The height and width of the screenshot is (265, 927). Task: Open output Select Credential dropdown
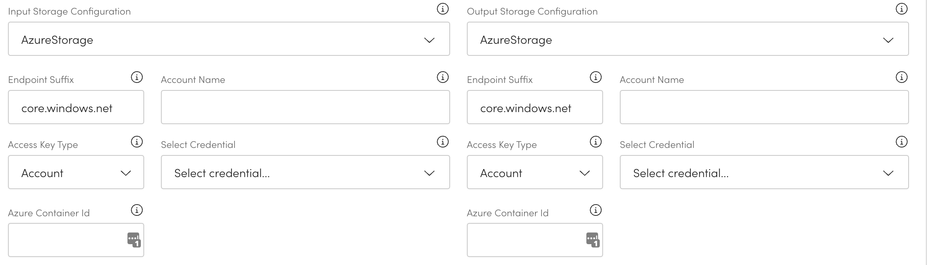(x=764, y=172)
